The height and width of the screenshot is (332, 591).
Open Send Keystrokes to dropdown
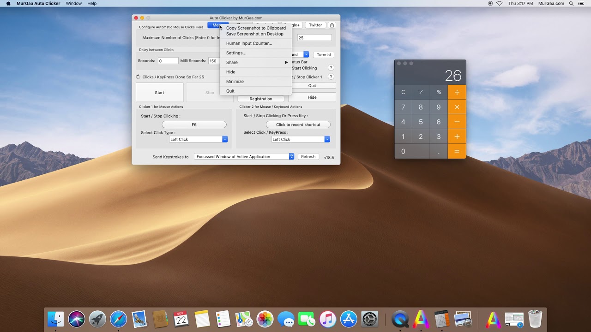pos(244,157)
